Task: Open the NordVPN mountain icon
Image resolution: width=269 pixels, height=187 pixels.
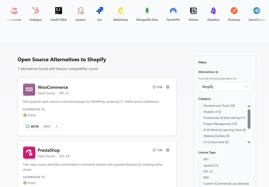Action: pos(173,11)
